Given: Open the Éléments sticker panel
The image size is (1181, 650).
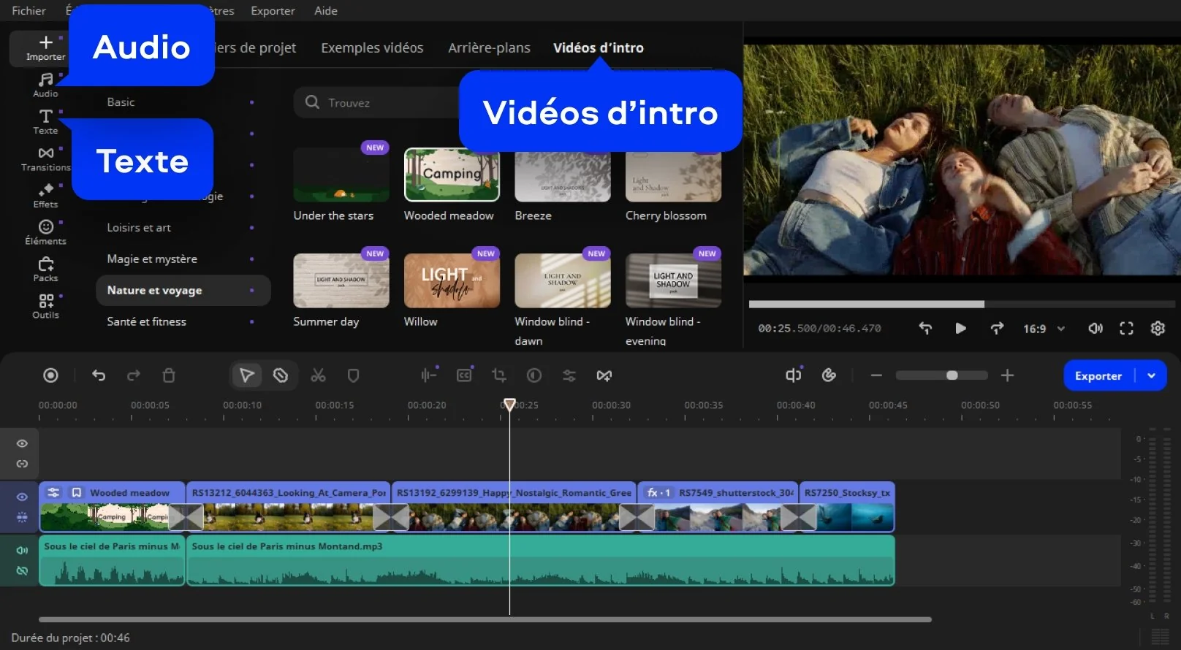Looking at the screenshot, I should [45, 232].
